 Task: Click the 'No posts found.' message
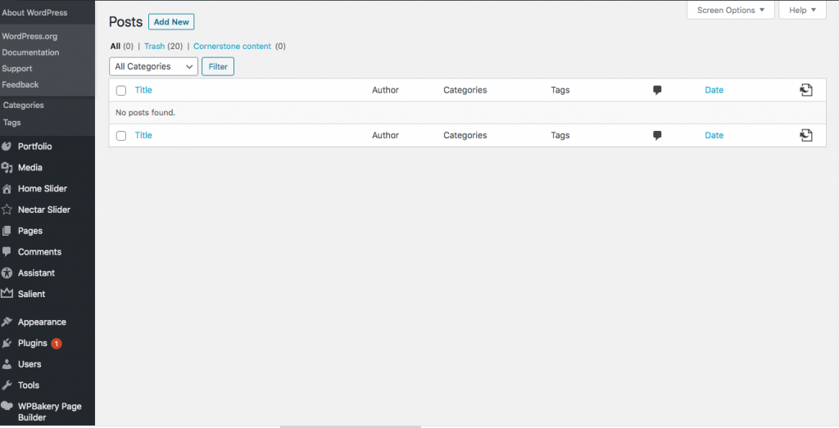(x=146, y=113)
